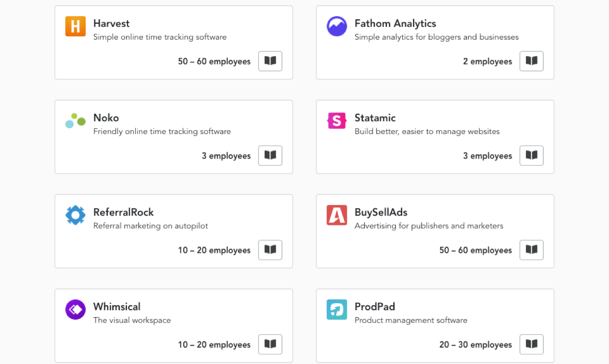Image resolution: width=609 pixels, height=364 pixels.
Task: Click the ProdPad teal arrow logo
Action: click(337, 309)
